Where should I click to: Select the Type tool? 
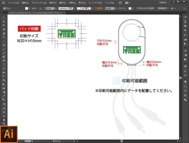tap(4, 37)
